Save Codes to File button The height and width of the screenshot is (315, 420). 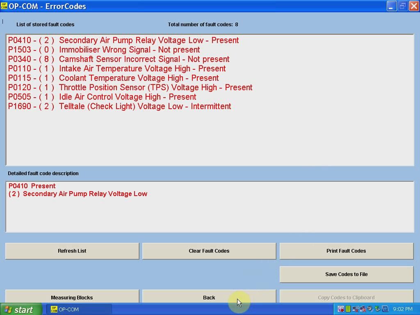coord(346,274)
